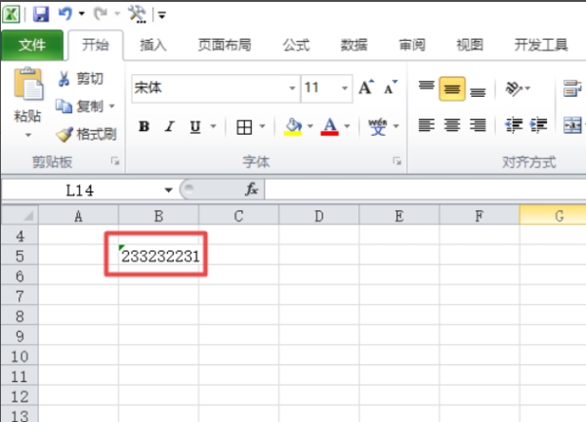The image size is (586, 422).
Task: Click the Format Painter brush
Action: [86, 134]
